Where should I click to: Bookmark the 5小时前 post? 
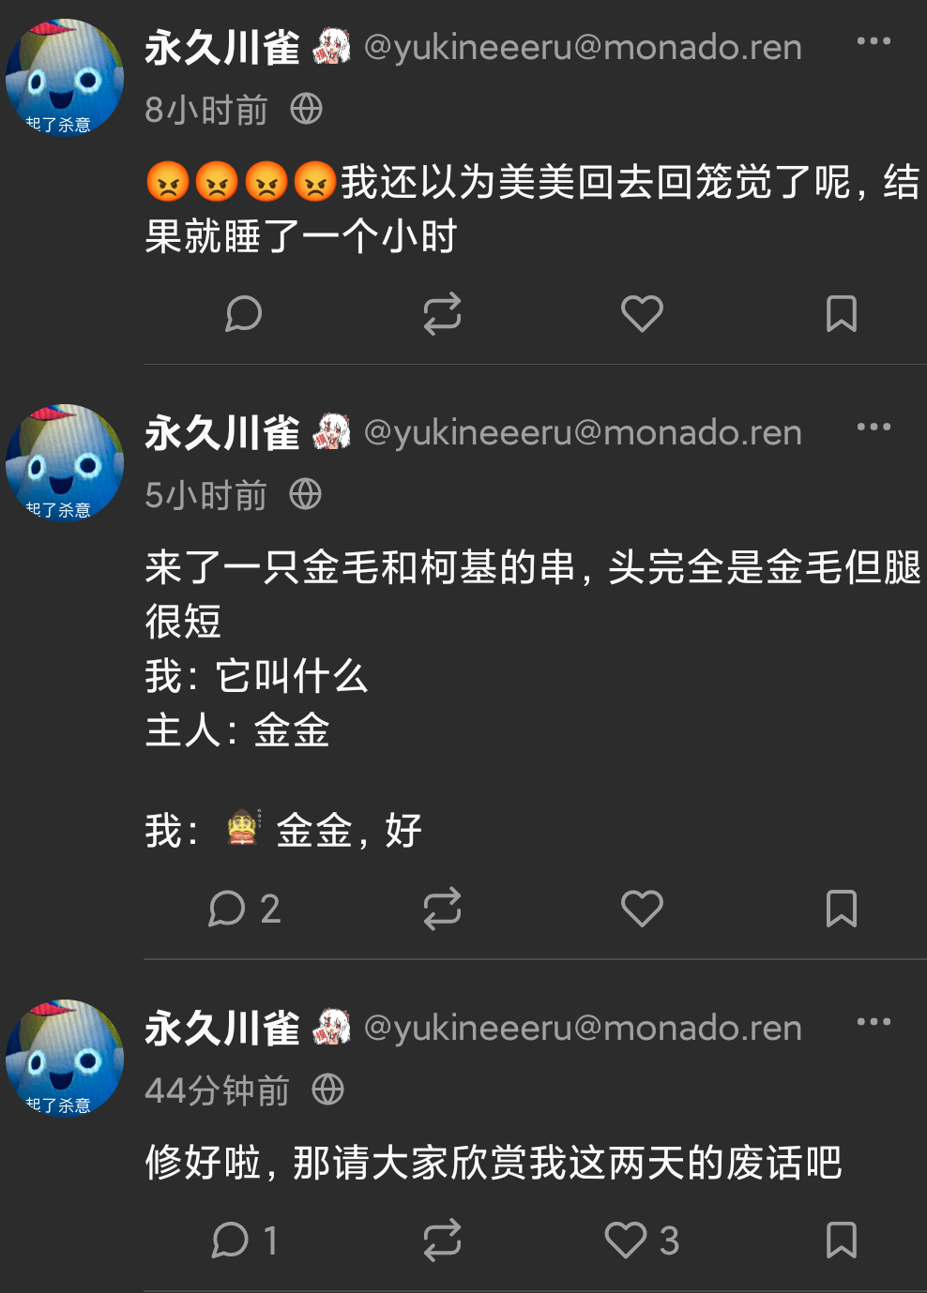842,909
